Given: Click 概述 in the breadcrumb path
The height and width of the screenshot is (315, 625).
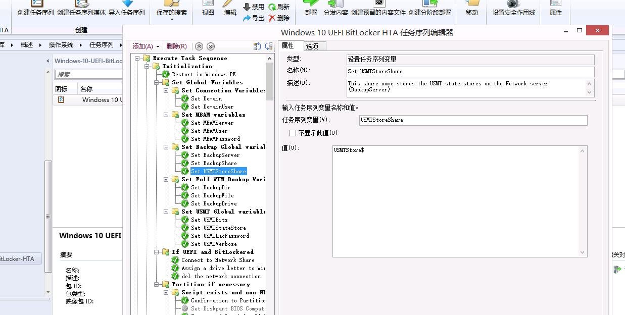Looking at the screenshot, I should 27,45.
